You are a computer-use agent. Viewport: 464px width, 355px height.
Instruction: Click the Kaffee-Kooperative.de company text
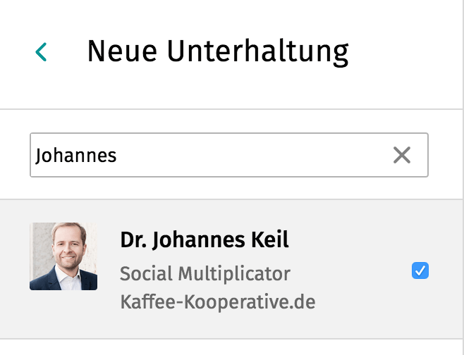pos(217,301)
